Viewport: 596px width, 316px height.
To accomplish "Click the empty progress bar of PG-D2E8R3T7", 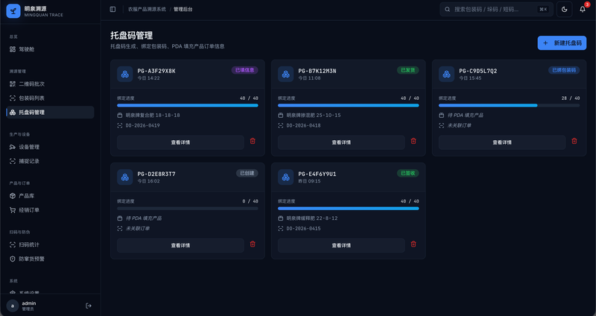I will [188, 209].
